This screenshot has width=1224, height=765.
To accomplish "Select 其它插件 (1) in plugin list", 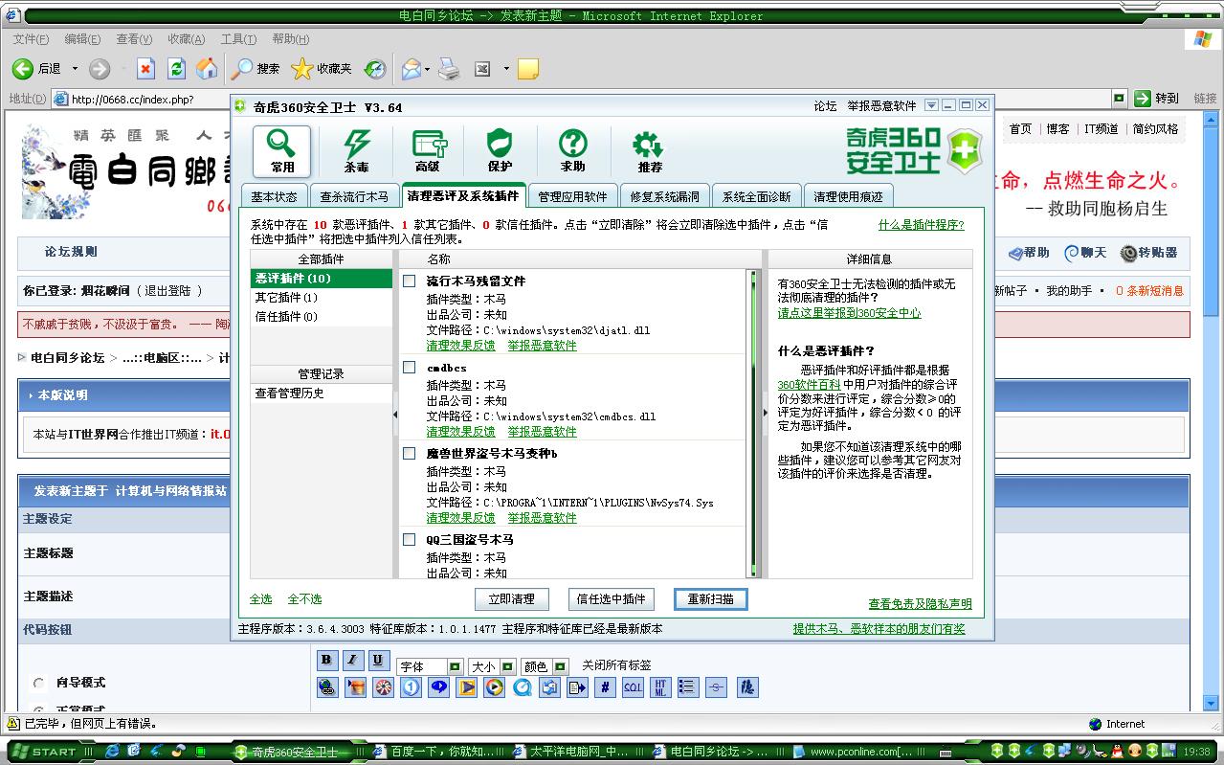I will [x=286, y=298].
